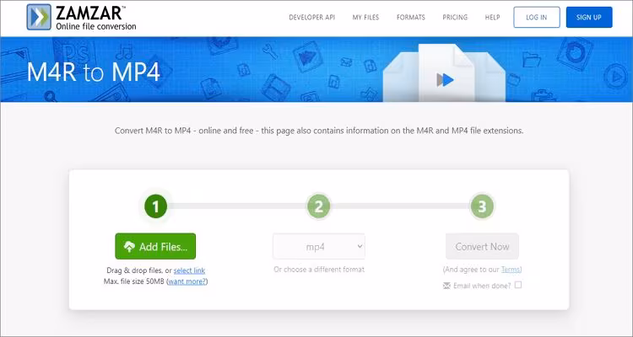Open the Developer API page
The image size is (633, 337).
point(311,18)
